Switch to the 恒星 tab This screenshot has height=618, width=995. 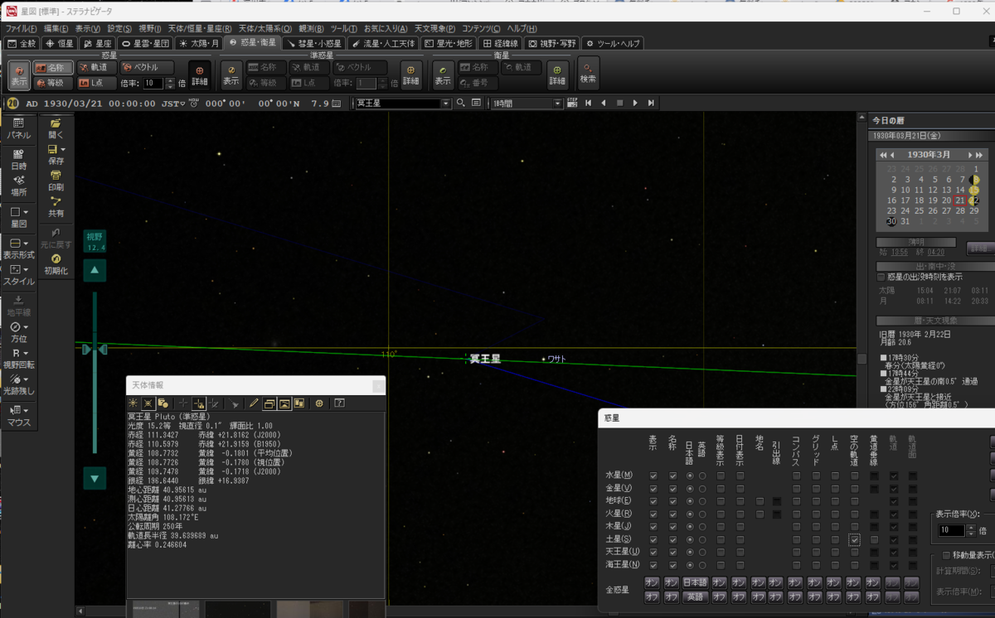(x=60, y=43)
